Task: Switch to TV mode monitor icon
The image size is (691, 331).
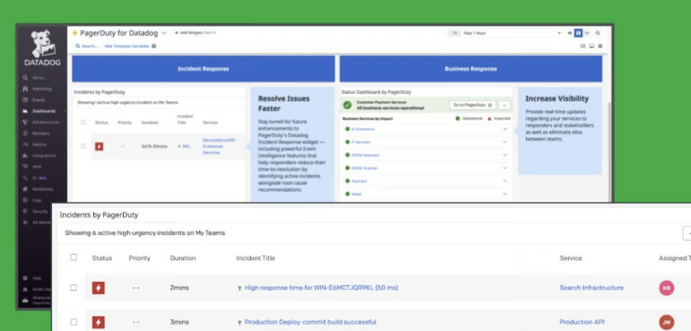Action: coord(592,46)
